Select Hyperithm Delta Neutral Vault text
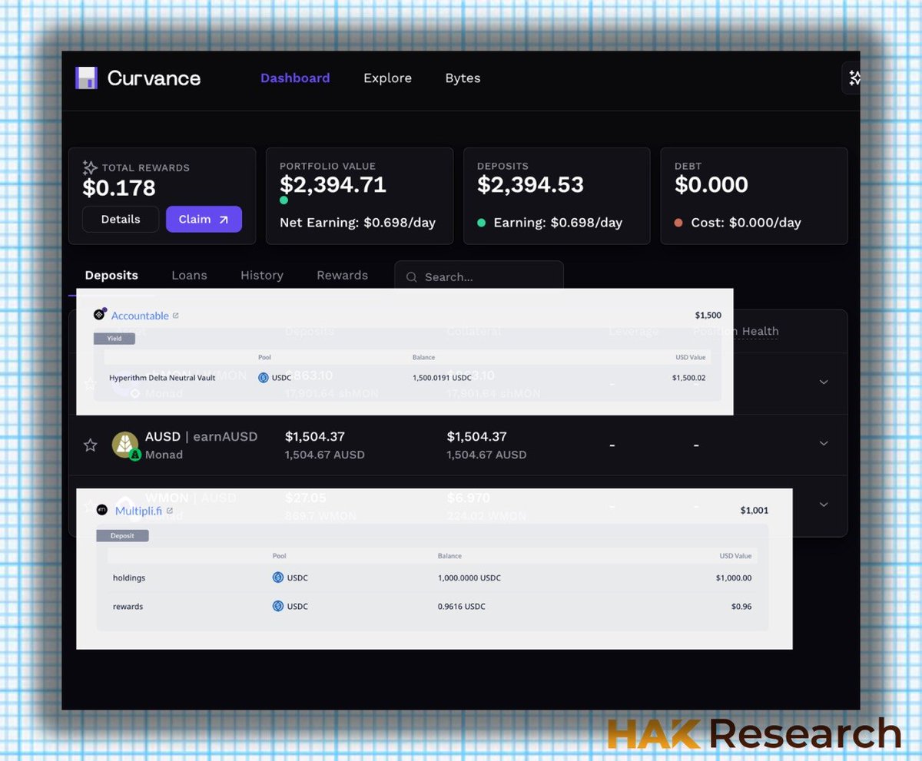Image resolution: width=922 pixels, height=761 pixels. (x=162, y=378)
